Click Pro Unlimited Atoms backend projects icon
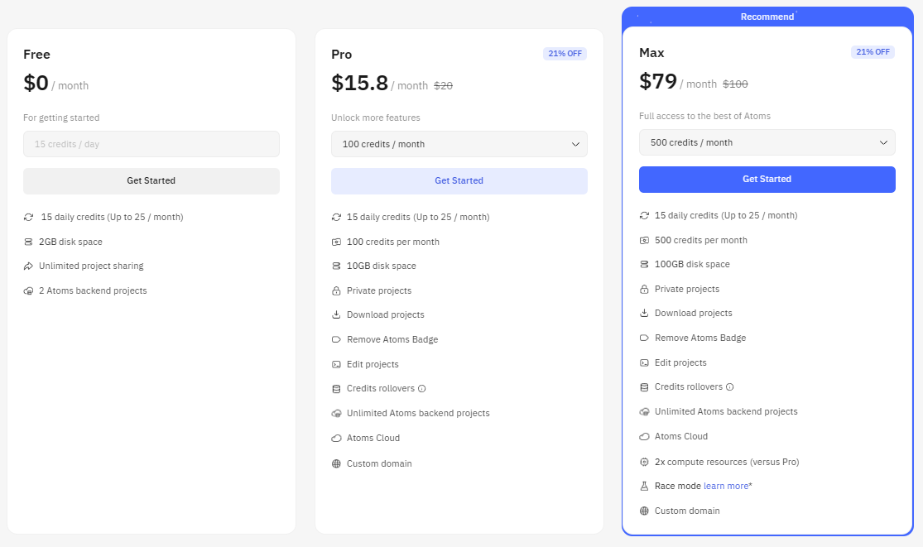The width and height of the screenshot is (923, 547). [x=336, y=414]
